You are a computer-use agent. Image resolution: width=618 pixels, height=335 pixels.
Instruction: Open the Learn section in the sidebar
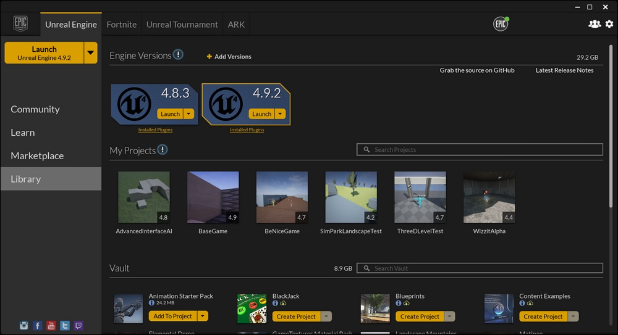coord(22,132)
